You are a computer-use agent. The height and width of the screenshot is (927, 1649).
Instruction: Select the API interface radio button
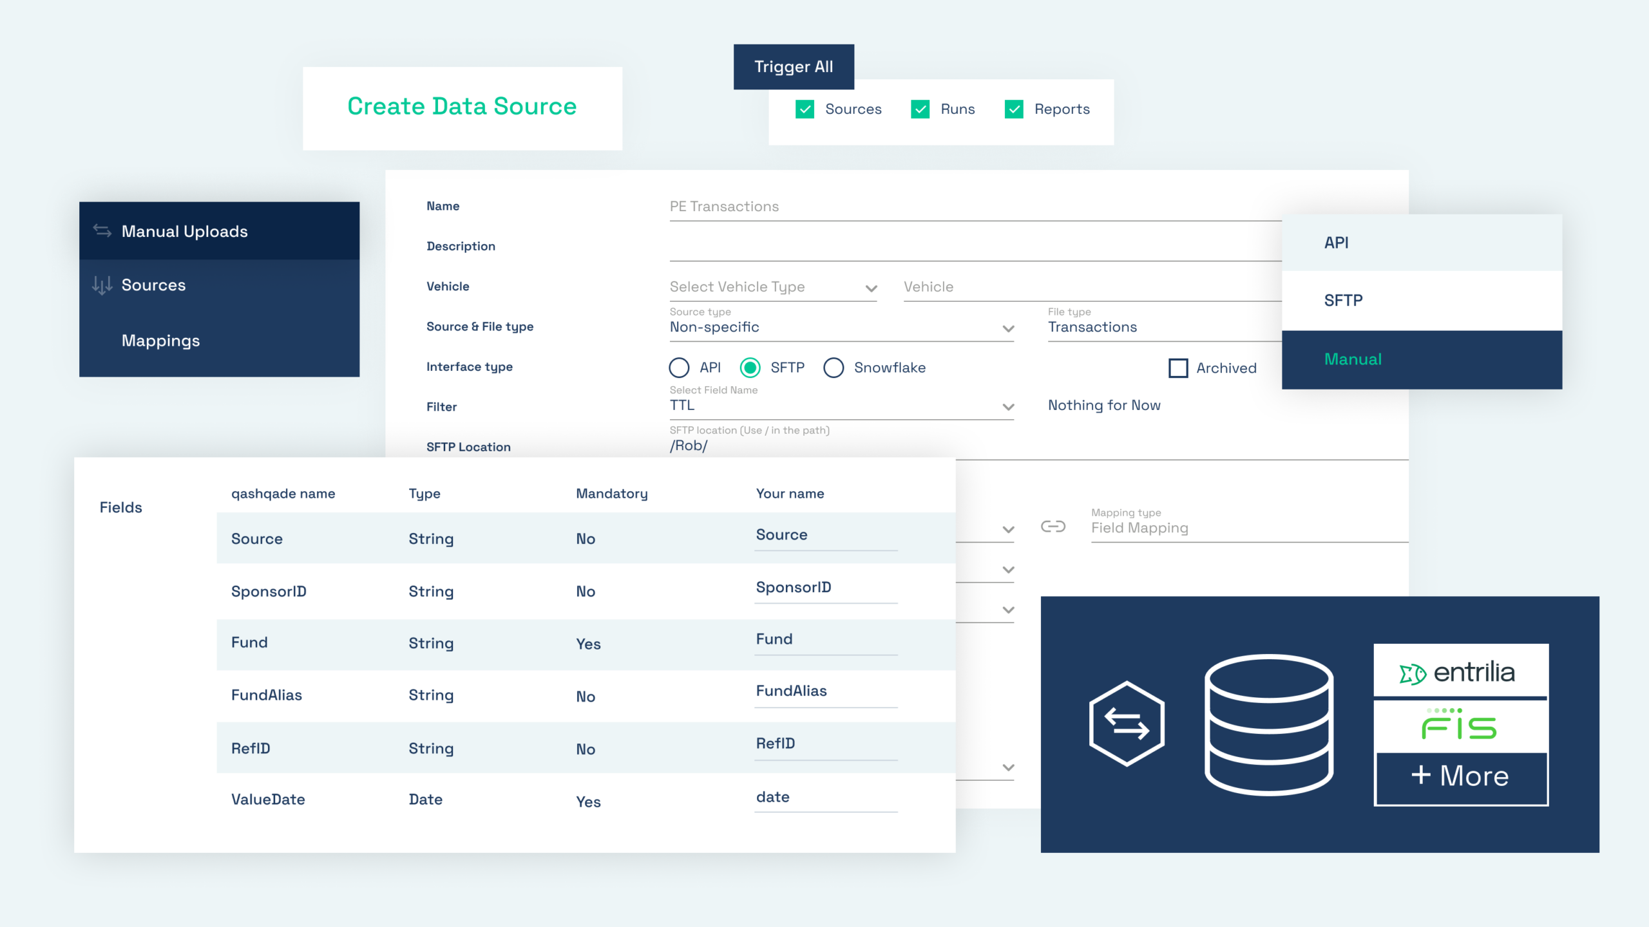tap(679, 368)
